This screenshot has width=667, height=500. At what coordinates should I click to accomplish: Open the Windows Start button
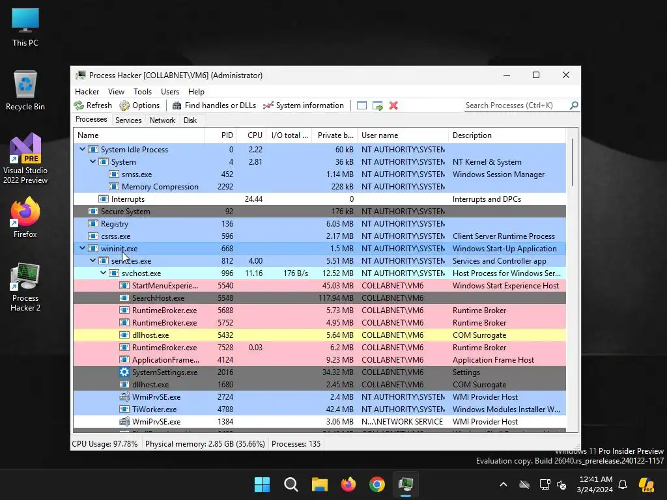point(262,484)
